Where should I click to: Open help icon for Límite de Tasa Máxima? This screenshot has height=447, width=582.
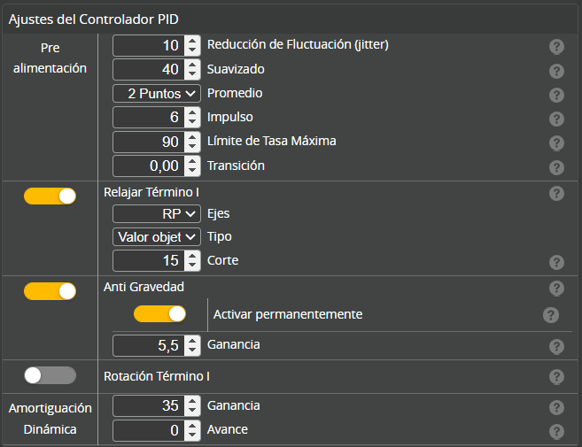pyautogui.click(x=556, y=143)
